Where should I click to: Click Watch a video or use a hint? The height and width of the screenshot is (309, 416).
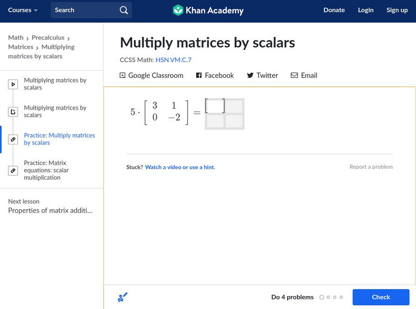[180, 167]
